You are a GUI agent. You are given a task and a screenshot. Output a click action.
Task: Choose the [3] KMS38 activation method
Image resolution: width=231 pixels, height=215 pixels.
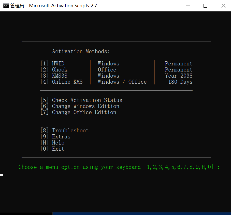tap(60, 76)
